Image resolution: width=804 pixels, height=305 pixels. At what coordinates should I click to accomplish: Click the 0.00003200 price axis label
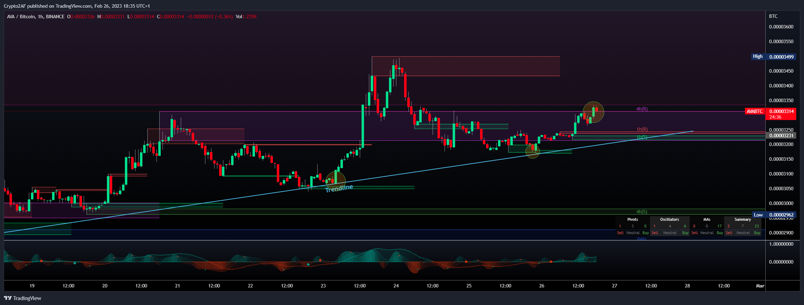pyautogui.click(x=781, y=144)
